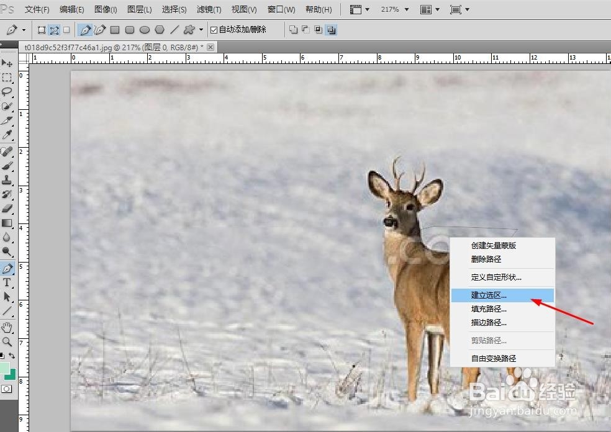Image resolution: width=611 pixels, height=432 pixels.
Task: Select the Lasso tool
Action: [7, 92]
